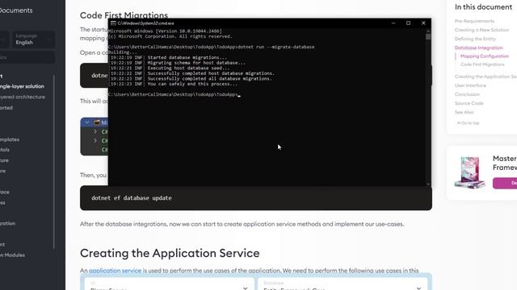Click the 'dotnet ef database update' code text
Viewport: 517px width, 290px height.
click(x=131, y=198)
